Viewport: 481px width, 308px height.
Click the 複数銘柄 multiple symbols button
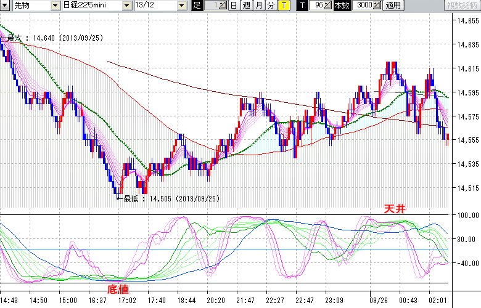pos(461,6)
